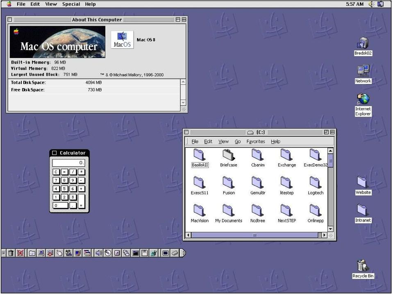This screenshot has height=294, width=393.
Task: Click the decimal point key on the Calculator
Action: tap(73, 206)
